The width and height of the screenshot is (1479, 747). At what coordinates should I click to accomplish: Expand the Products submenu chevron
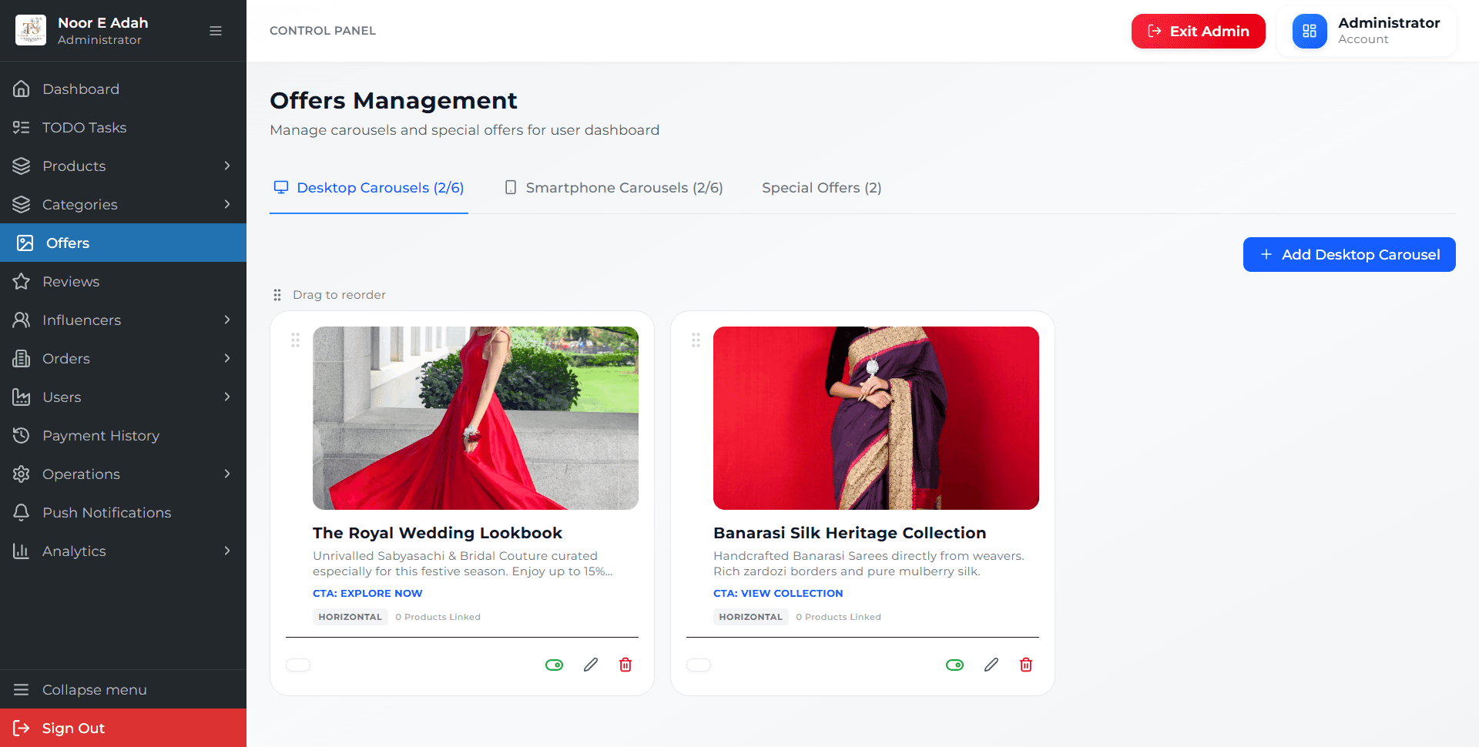(227, 166)
